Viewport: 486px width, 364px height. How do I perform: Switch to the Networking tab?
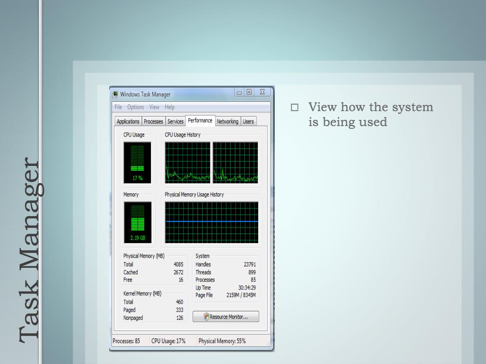coord(227,121)
